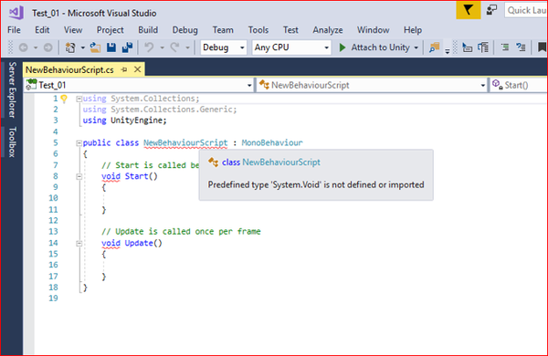This screenshot has width=548, height=356.
Task: Click NewBehaviourScript class name in code
Action: click(185, 143)
